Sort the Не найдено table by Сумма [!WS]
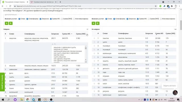This screenshot has height=102, width=182. pos(170,33)
